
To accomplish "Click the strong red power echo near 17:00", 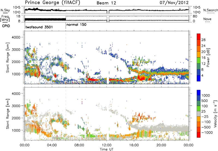I will pos(142,77).
